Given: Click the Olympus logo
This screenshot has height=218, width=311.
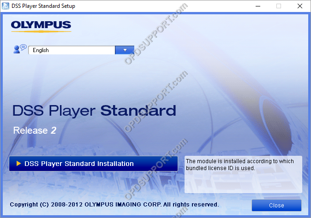Looking at the screenshot, I should (x=41, y=26).
